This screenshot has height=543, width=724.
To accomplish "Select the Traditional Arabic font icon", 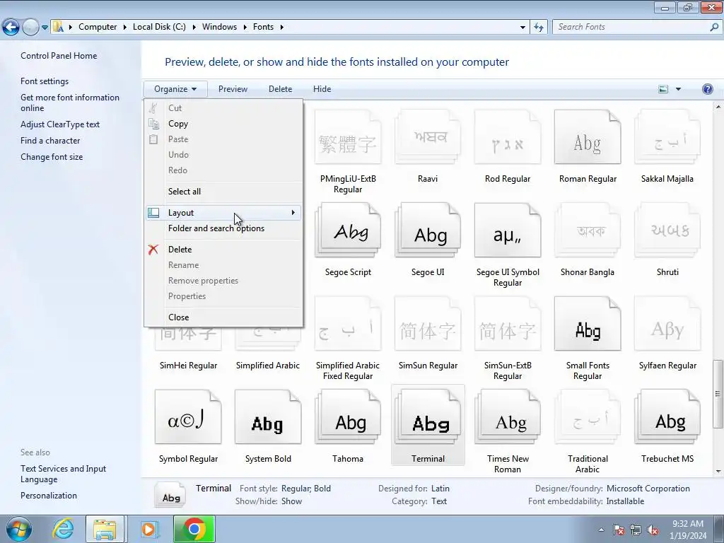I will pyautogui.click(x=588, y=417).
